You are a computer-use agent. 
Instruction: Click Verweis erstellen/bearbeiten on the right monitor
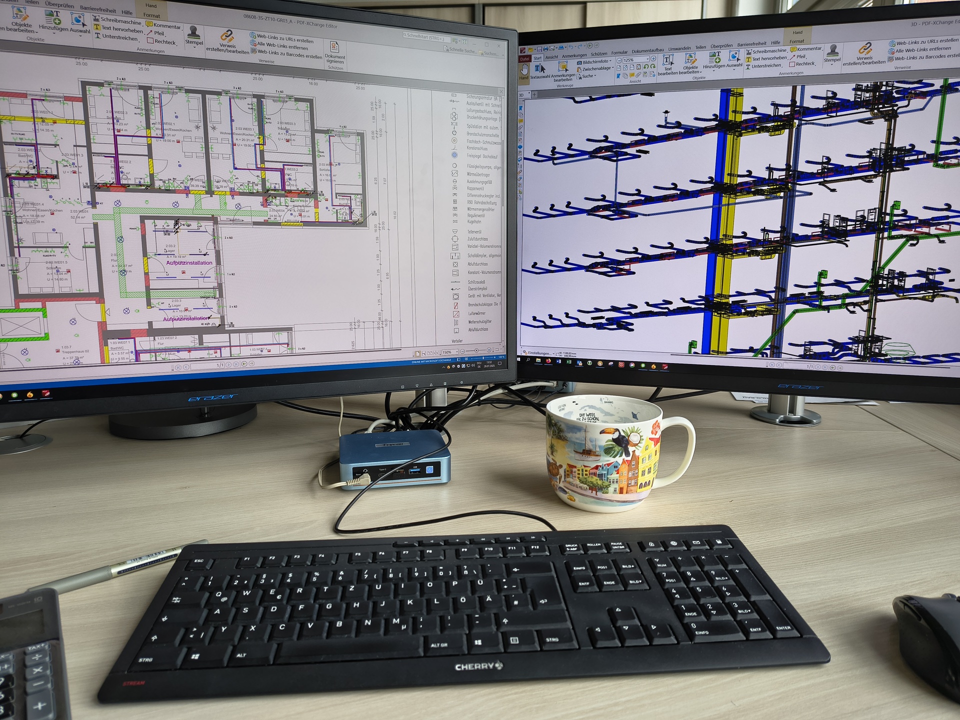864,54
